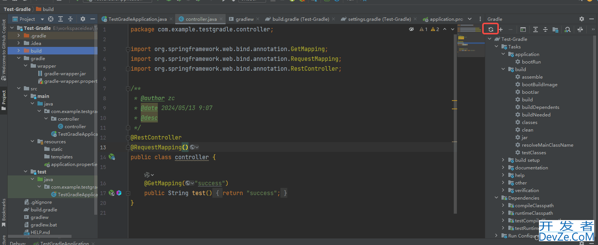598x245 pixels.
Task: Click Test-Gradle breadcrumb in navigation bar
Action: (17, 9)
